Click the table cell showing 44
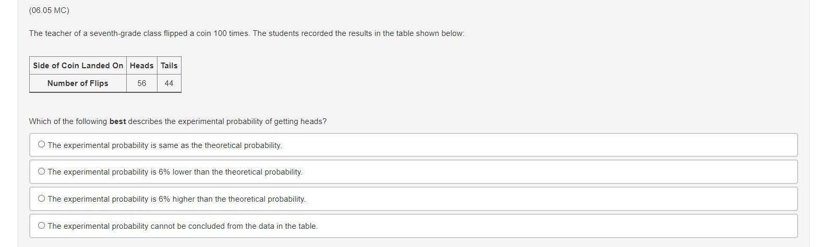The width and height of the screenshot is (819, 247). click(x=169, y=83)
